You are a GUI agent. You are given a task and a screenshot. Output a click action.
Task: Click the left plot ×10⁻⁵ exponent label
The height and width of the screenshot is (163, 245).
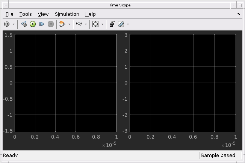(109, 145)
